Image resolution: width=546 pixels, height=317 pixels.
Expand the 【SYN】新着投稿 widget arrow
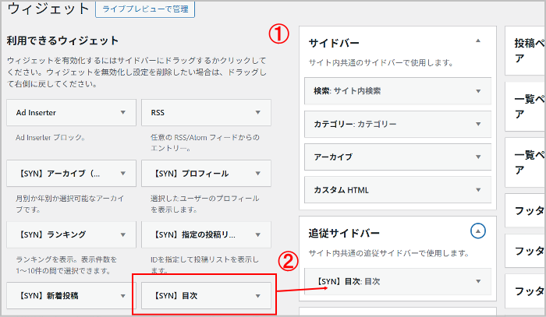(x=123, y=296)
